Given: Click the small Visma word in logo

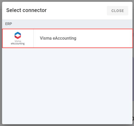Looking at the screenshot, I should point(18,41).
